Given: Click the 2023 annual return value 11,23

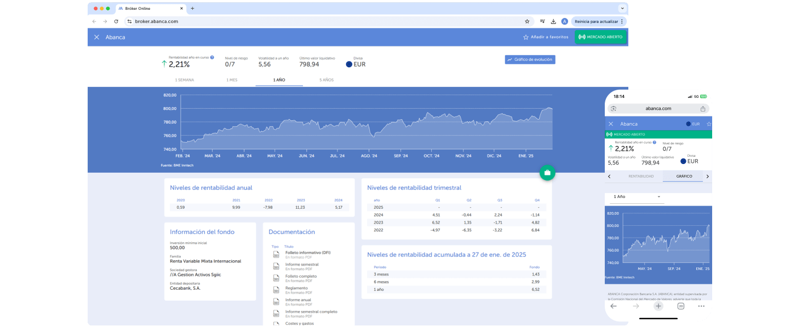Looking at the screenshot, I should (x=300, y=207).
